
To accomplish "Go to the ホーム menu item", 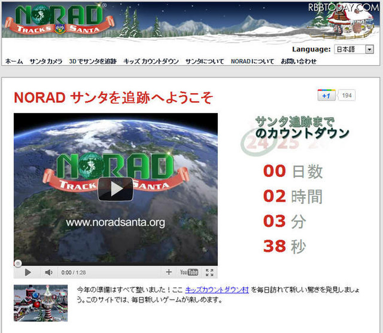I will click(14, 61).
